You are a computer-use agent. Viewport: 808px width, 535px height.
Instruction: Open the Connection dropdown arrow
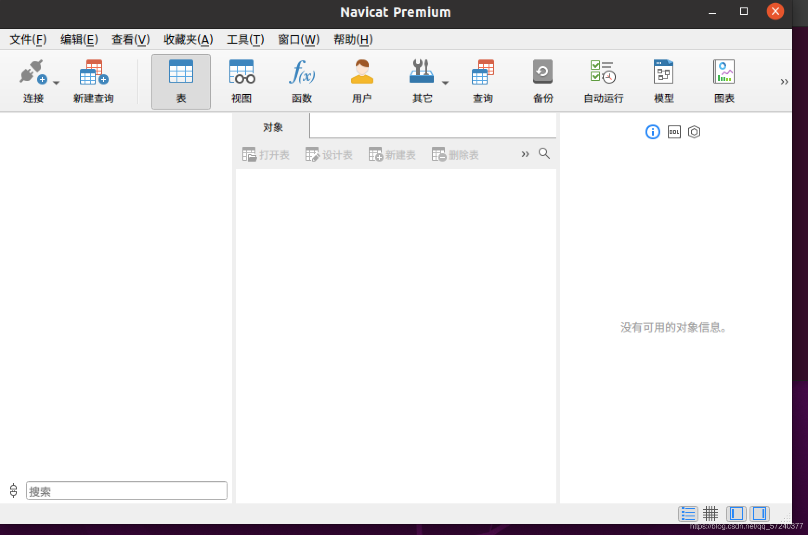56,83
